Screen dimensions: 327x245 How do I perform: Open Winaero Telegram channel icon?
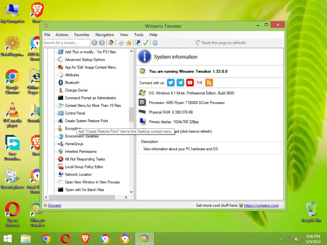pyautogui.click(x=180, y=83)
